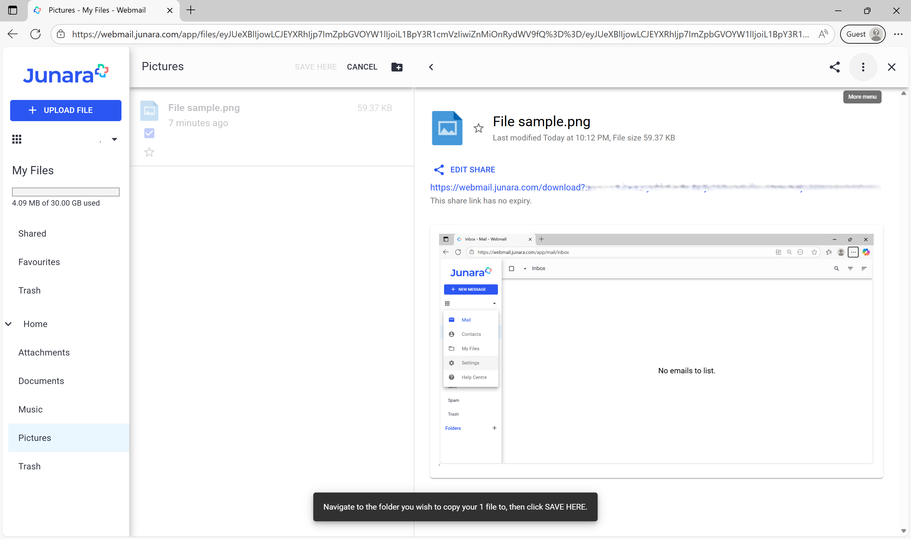
Task: Click the storage usage progress bar
Action: [x=66, y=192]
